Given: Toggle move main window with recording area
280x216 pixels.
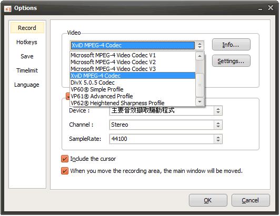Looking at the screenshot, I should click(x=64, y=171).
